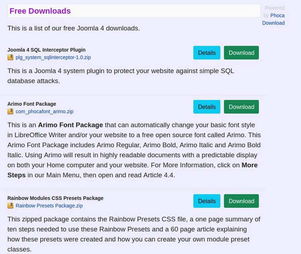View Details for Arimo Font Package

tap(207, 107)
